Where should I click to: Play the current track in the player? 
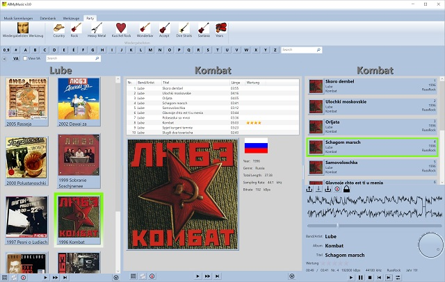[351, 277]
